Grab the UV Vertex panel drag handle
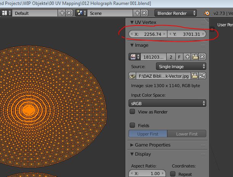233x177 pixels. click(203, 23)
